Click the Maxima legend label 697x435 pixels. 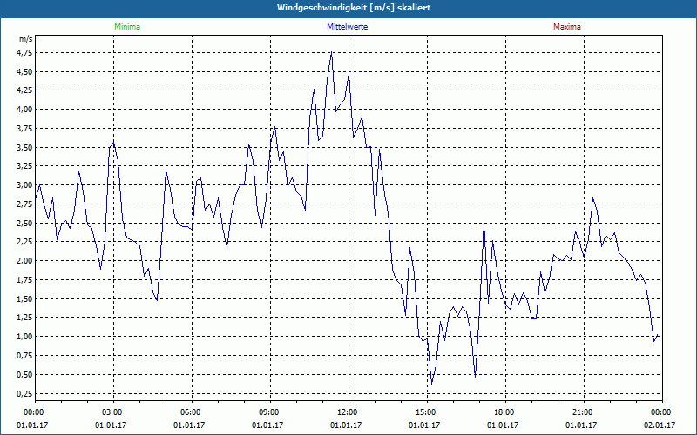pyautogui.click(x=567, y=27)
